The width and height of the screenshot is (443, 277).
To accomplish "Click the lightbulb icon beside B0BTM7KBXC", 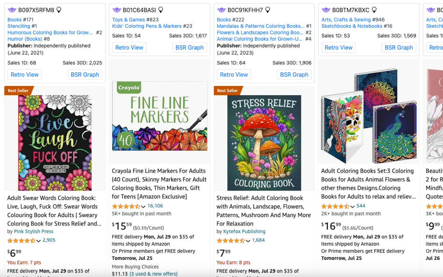I will tap(374, 10).
